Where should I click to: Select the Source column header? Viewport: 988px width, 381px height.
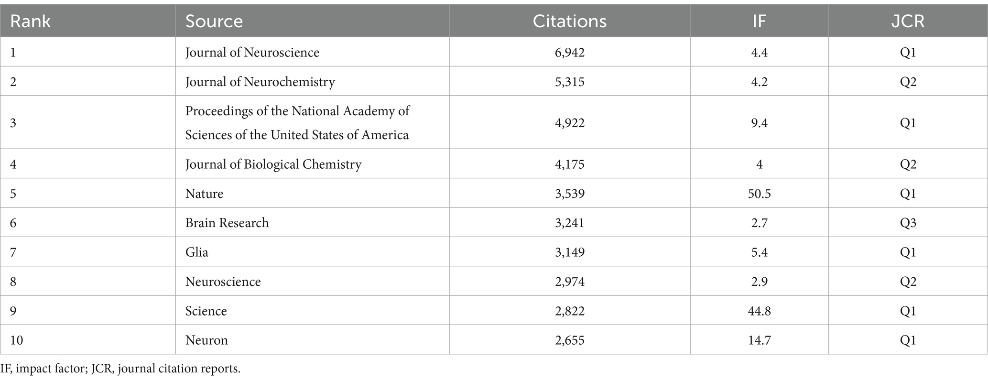(214, 22)
